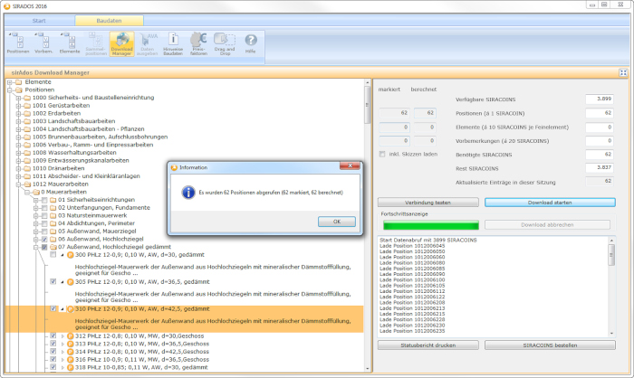This screenshot has height=378, width=634.
Task: Switch to the Start tab
Action: pos(39,19)
